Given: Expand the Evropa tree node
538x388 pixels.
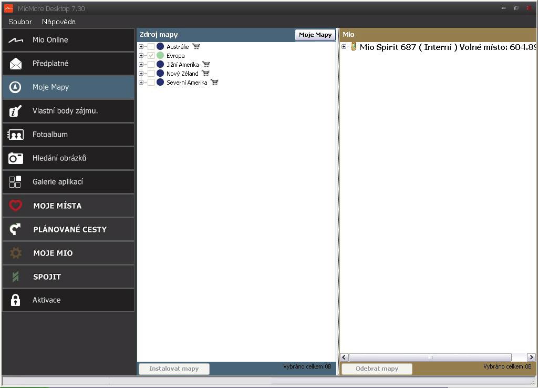Looking at the screenshot, I should point(141,55).
